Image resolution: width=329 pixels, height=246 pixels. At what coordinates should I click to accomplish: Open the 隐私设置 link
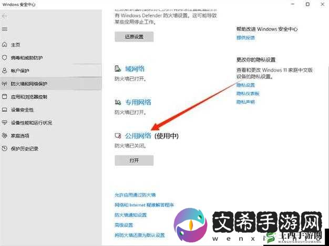click(x=246, y=85)
